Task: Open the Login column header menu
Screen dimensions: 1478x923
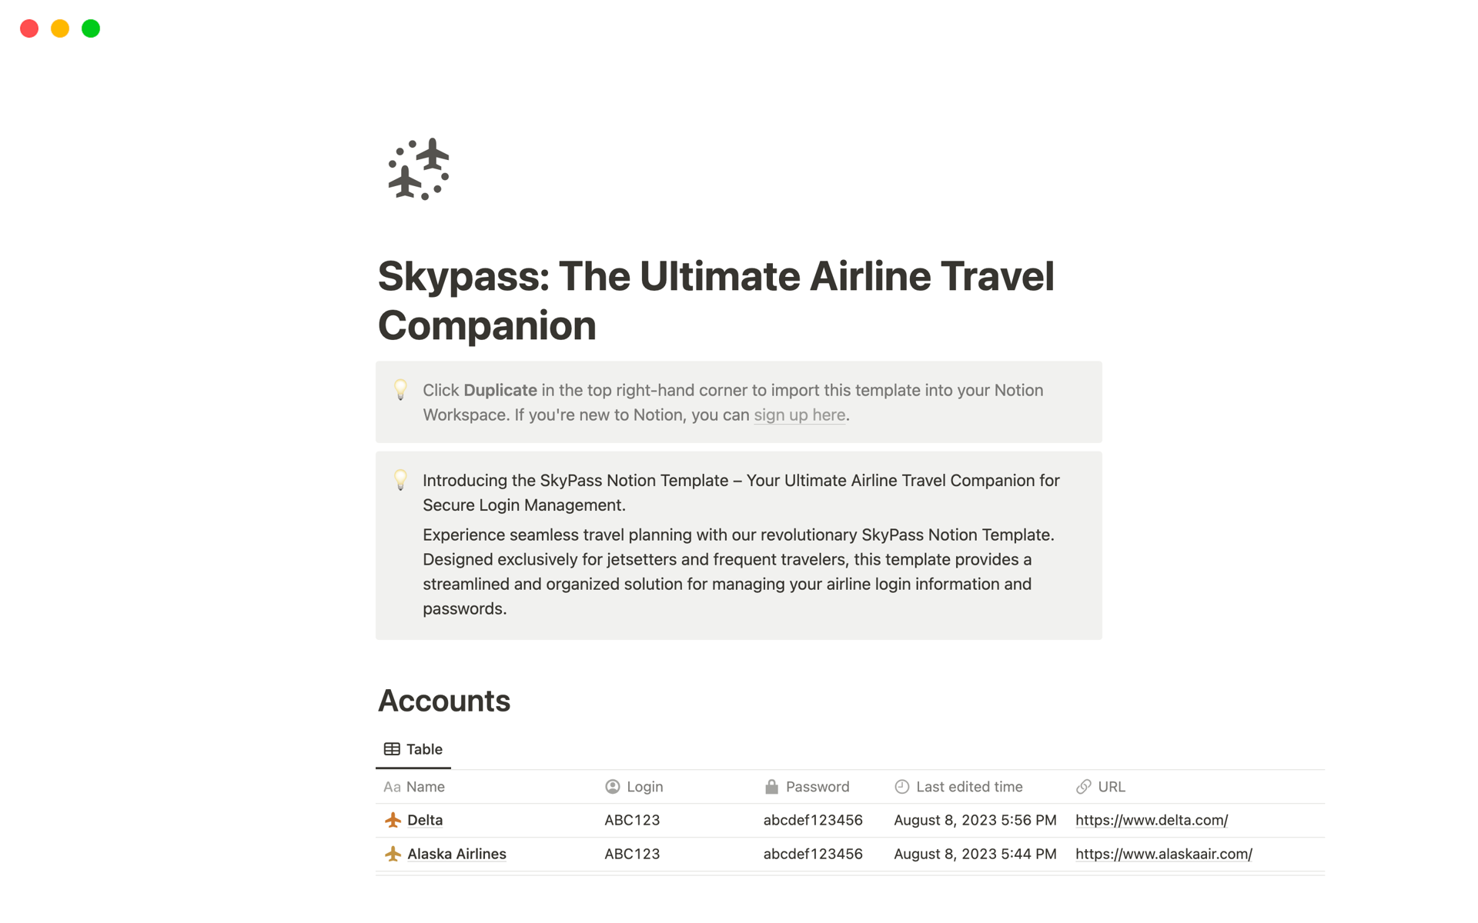Action: pyautogui.click(x=644, y=786)
